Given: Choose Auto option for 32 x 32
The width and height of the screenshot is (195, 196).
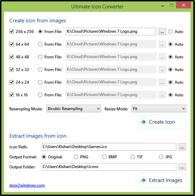Looking at the screenshot, I should [x=170, y=69].
